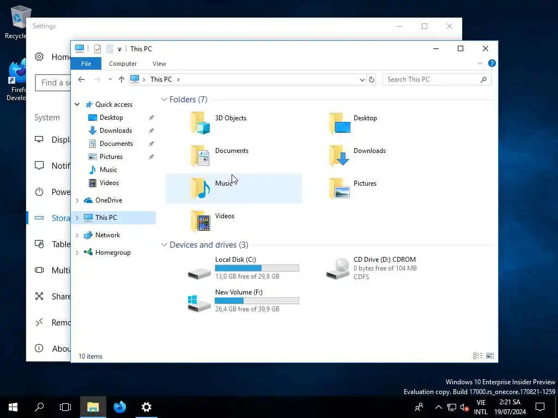Switch to Settings via taskbar gear icon
This screenshot has width=558, height=418.
point(146,407)
